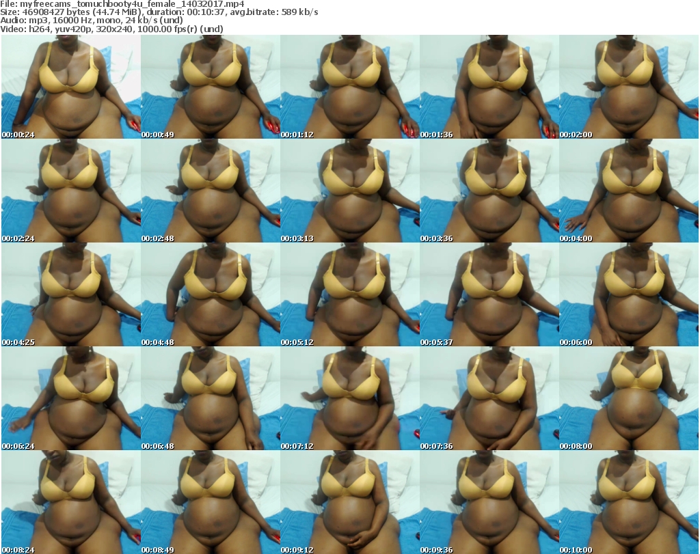This screenshot has width=700, height=554.
Task: Choose the frame marked 00:02:24
Action: [x=71, y=191]
